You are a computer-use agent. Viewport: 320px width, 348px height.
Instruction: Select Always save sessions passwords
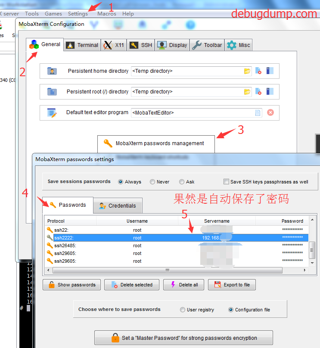pyautogui.click(x=121, y=182)
